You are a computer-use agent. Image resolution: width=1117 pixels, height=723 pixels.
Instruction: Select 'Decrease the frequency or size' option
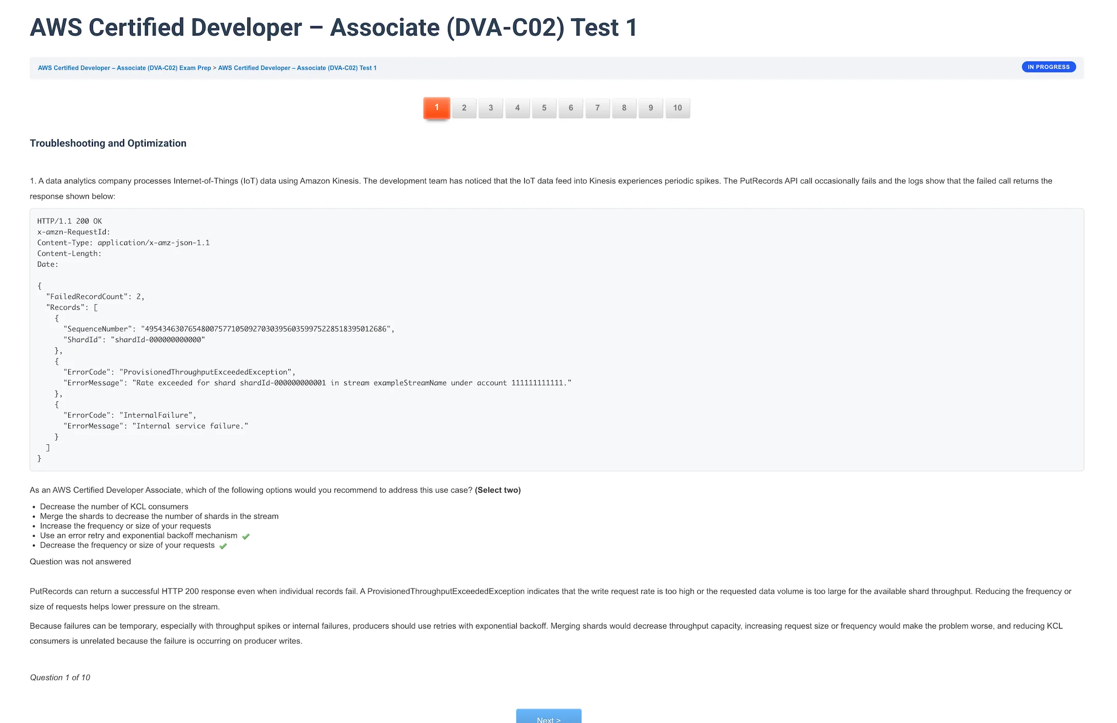tap(127, 545)
